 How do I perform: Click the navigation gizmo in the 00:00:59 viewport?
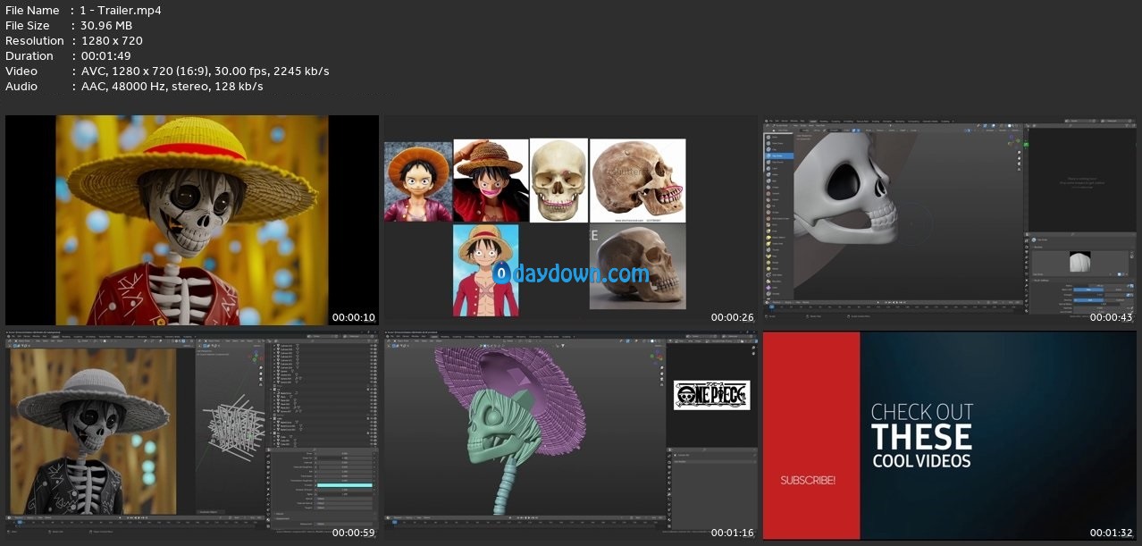256,357
